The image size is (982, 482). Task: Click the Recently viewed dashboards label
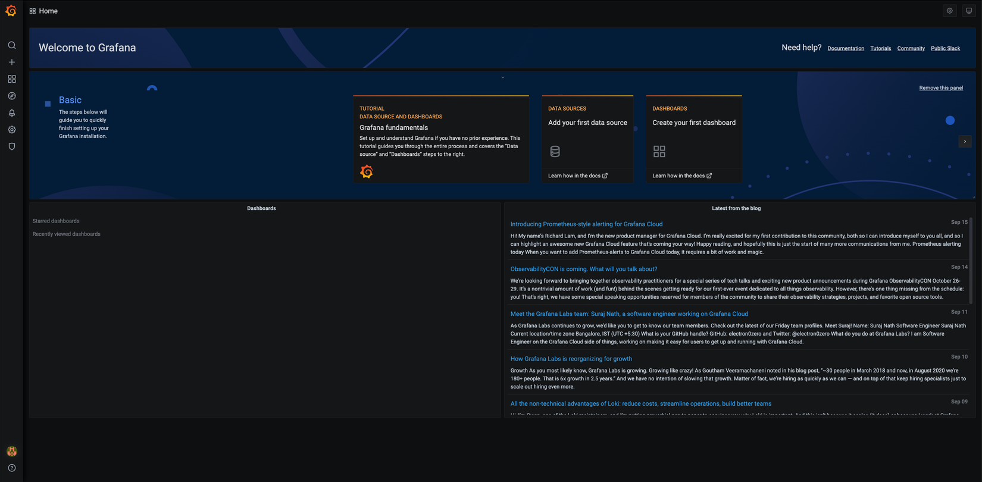66,234
